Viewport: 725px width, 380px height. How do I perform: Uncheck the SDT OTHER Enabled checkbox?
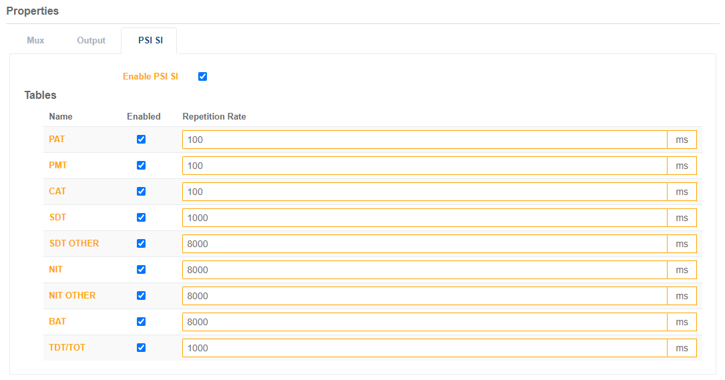[141, 243]
